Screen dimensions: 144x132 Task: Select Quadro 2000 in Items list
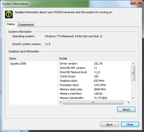[x=18, y=64]
